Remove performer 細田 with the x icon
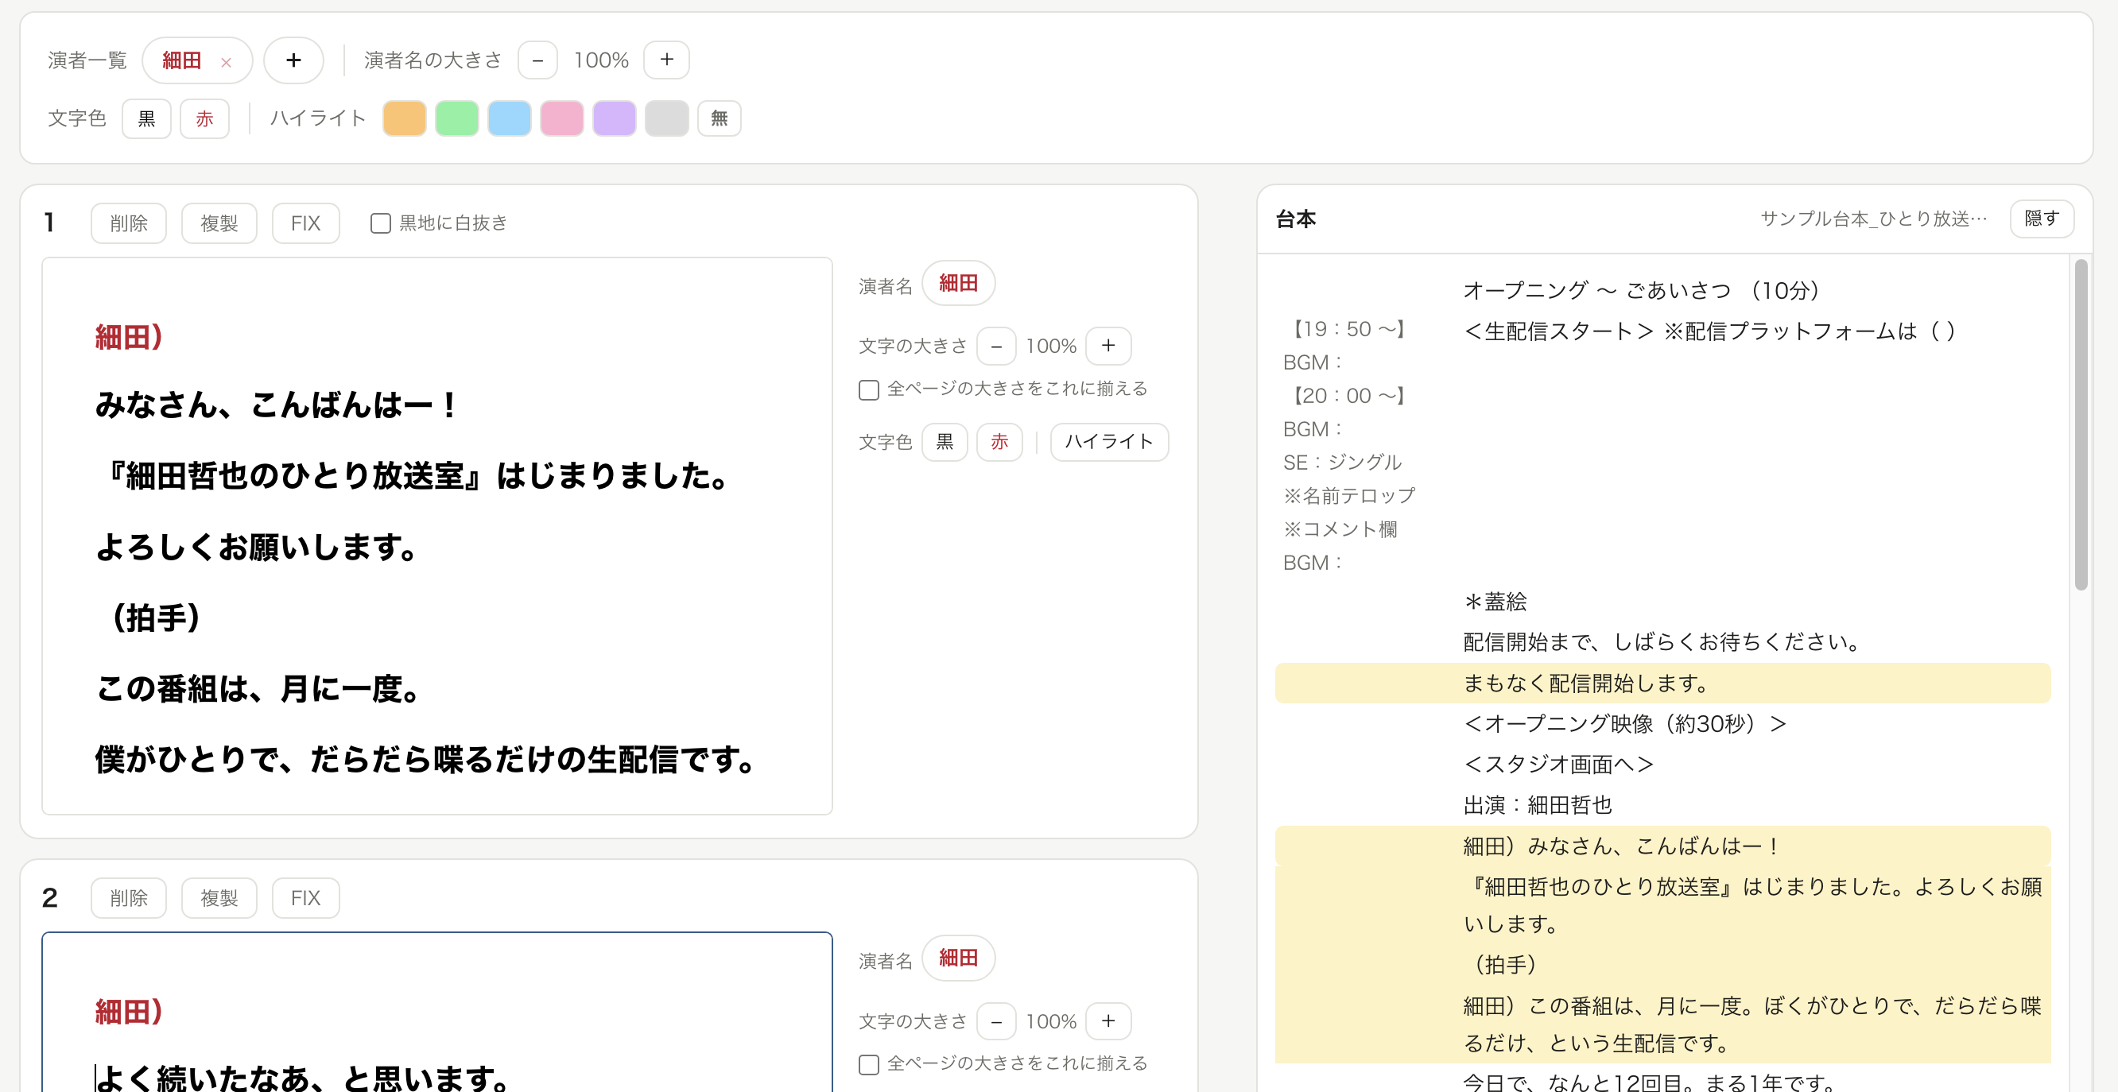The image size is (2118, 1092). [x=226, y=62]
